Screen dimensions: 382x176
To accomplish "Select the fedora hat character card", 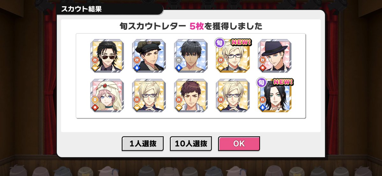I will coord(275,56).
